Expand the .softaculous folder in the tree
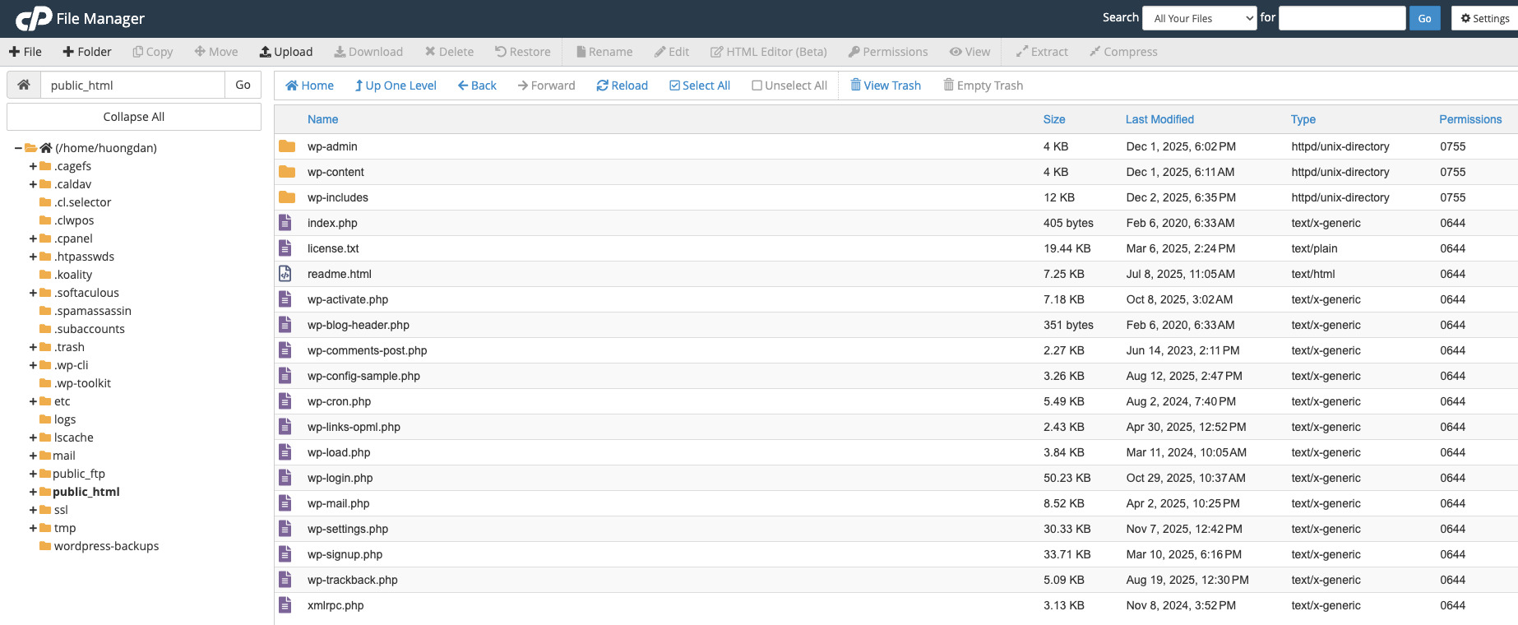1518x625 pixels. click(33, 293)
